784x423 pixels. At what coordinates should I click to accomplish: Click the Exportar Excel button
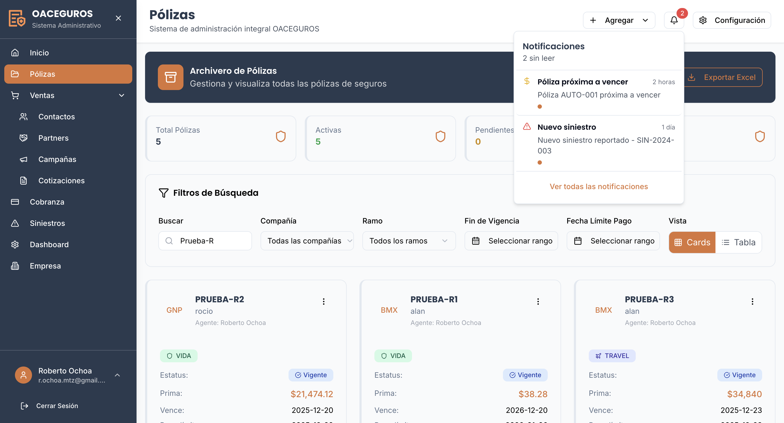723,77
